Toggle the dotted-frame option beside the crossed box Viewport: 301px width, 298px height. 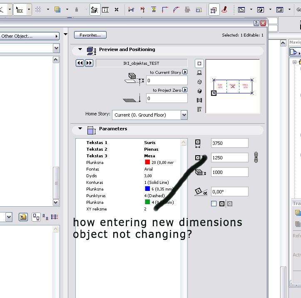[x=229, y=204]
